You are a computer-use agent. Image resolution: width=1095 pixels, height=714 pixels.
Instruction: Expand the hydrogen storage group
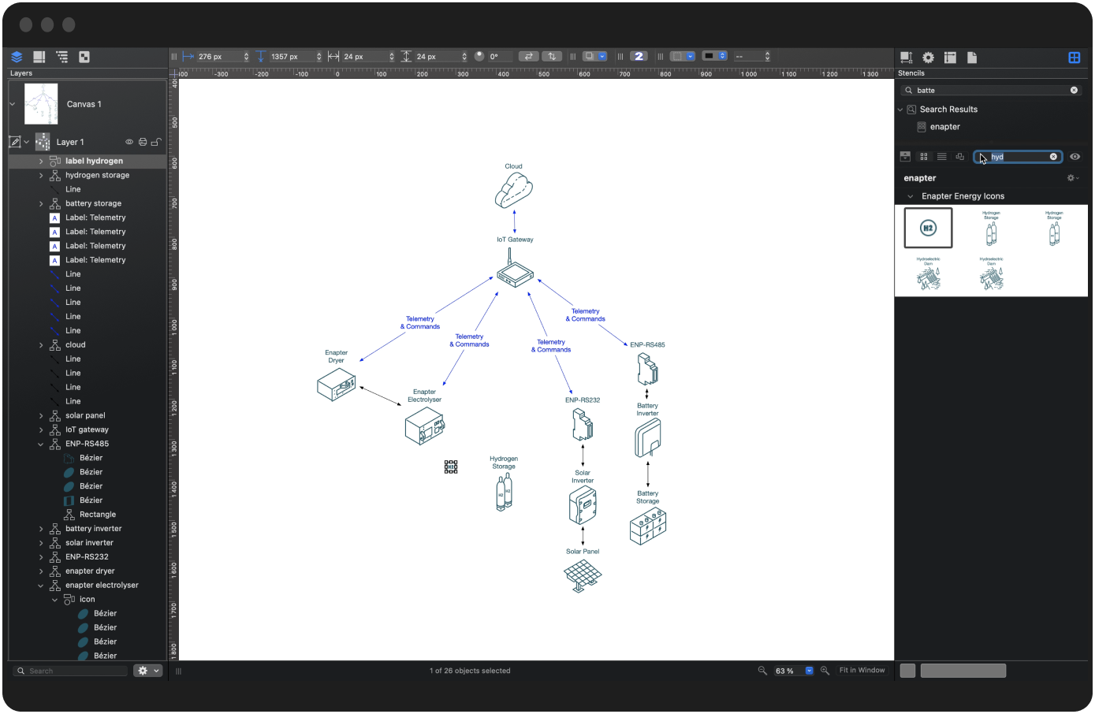pyautogui.click(x=41, y=175)
